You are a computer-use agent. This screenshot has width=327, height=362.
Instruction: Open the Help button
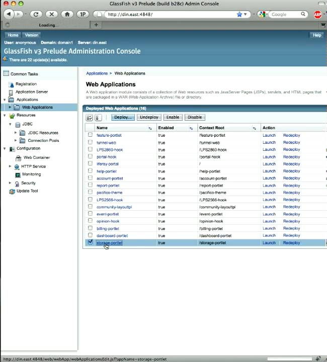317,35
